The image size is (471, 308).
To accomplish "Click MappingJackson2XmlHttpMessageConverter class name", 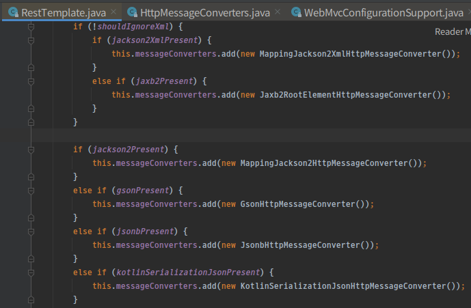I will [350, 54].
